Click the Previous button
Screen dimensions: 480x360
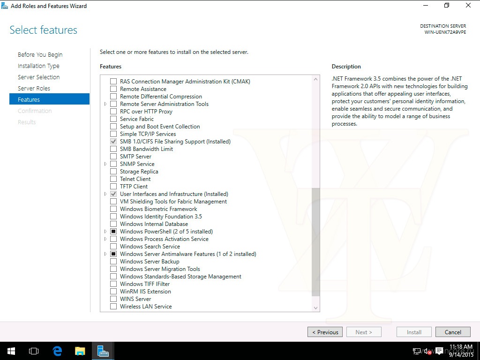coord(325,332)
